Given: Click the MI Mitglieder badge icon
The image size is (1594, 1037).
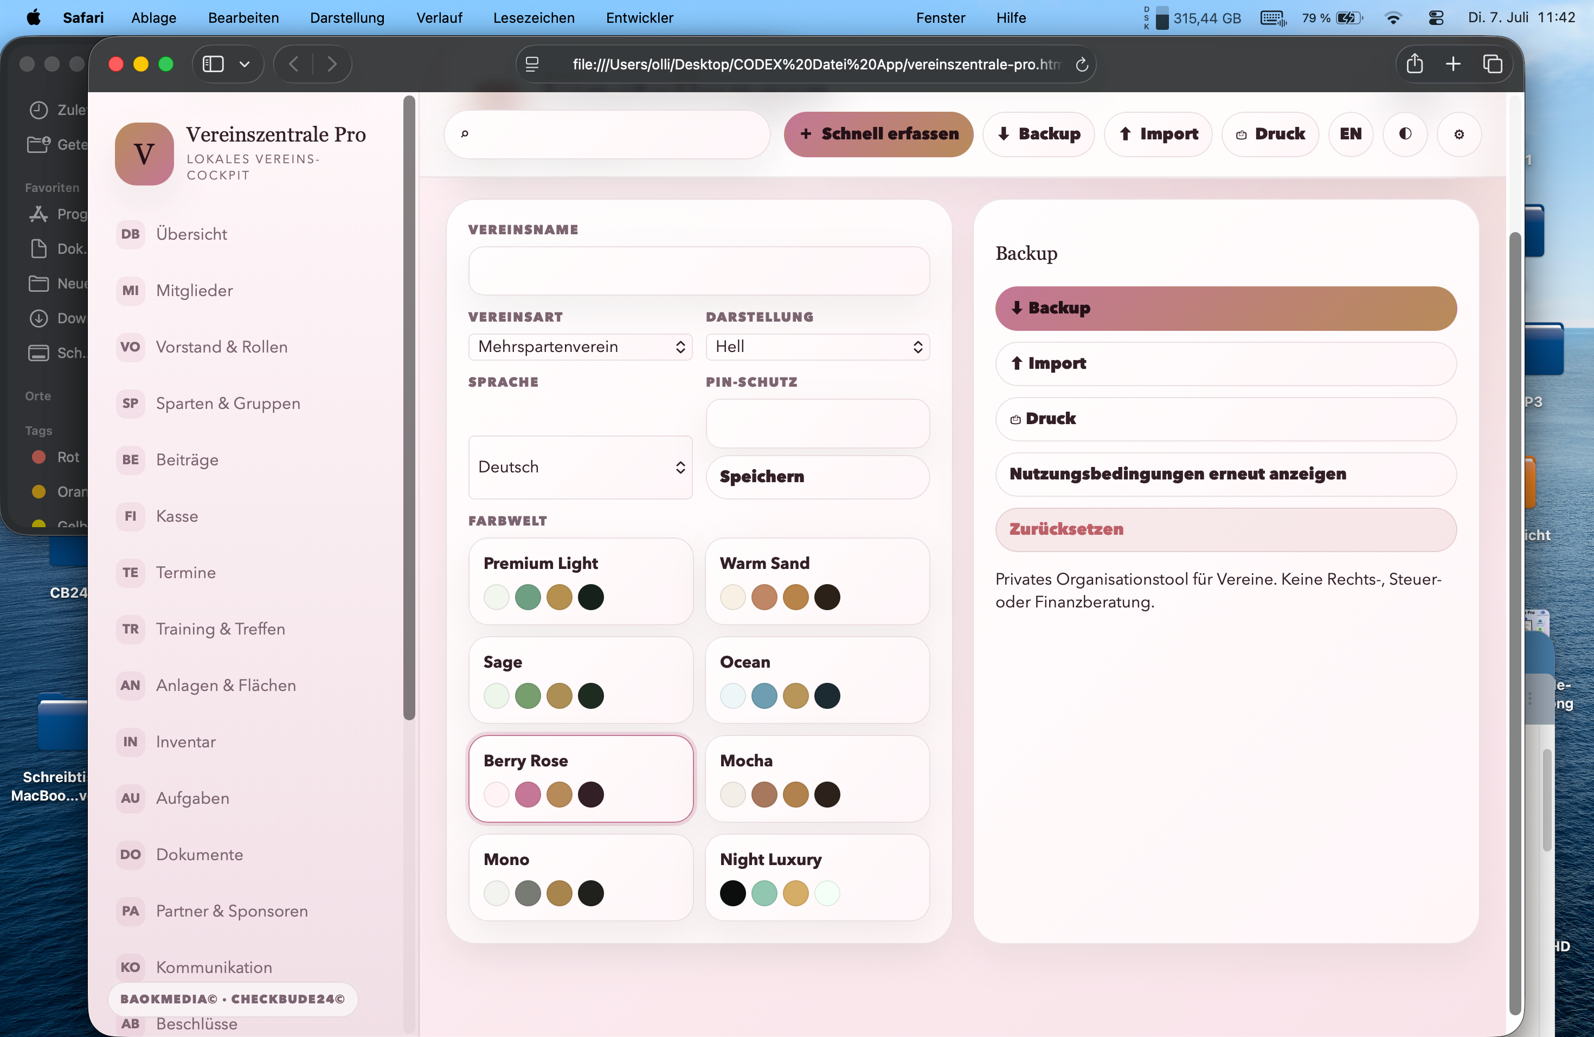Looking at the screenshot, I should (131, 291).
